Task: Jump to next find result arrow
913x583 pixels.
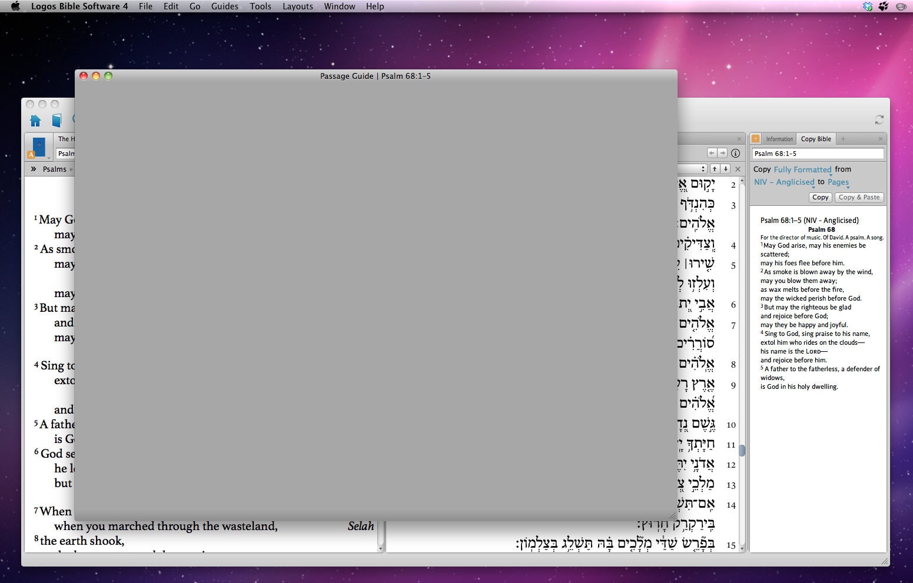Action: tap(726, 169)
